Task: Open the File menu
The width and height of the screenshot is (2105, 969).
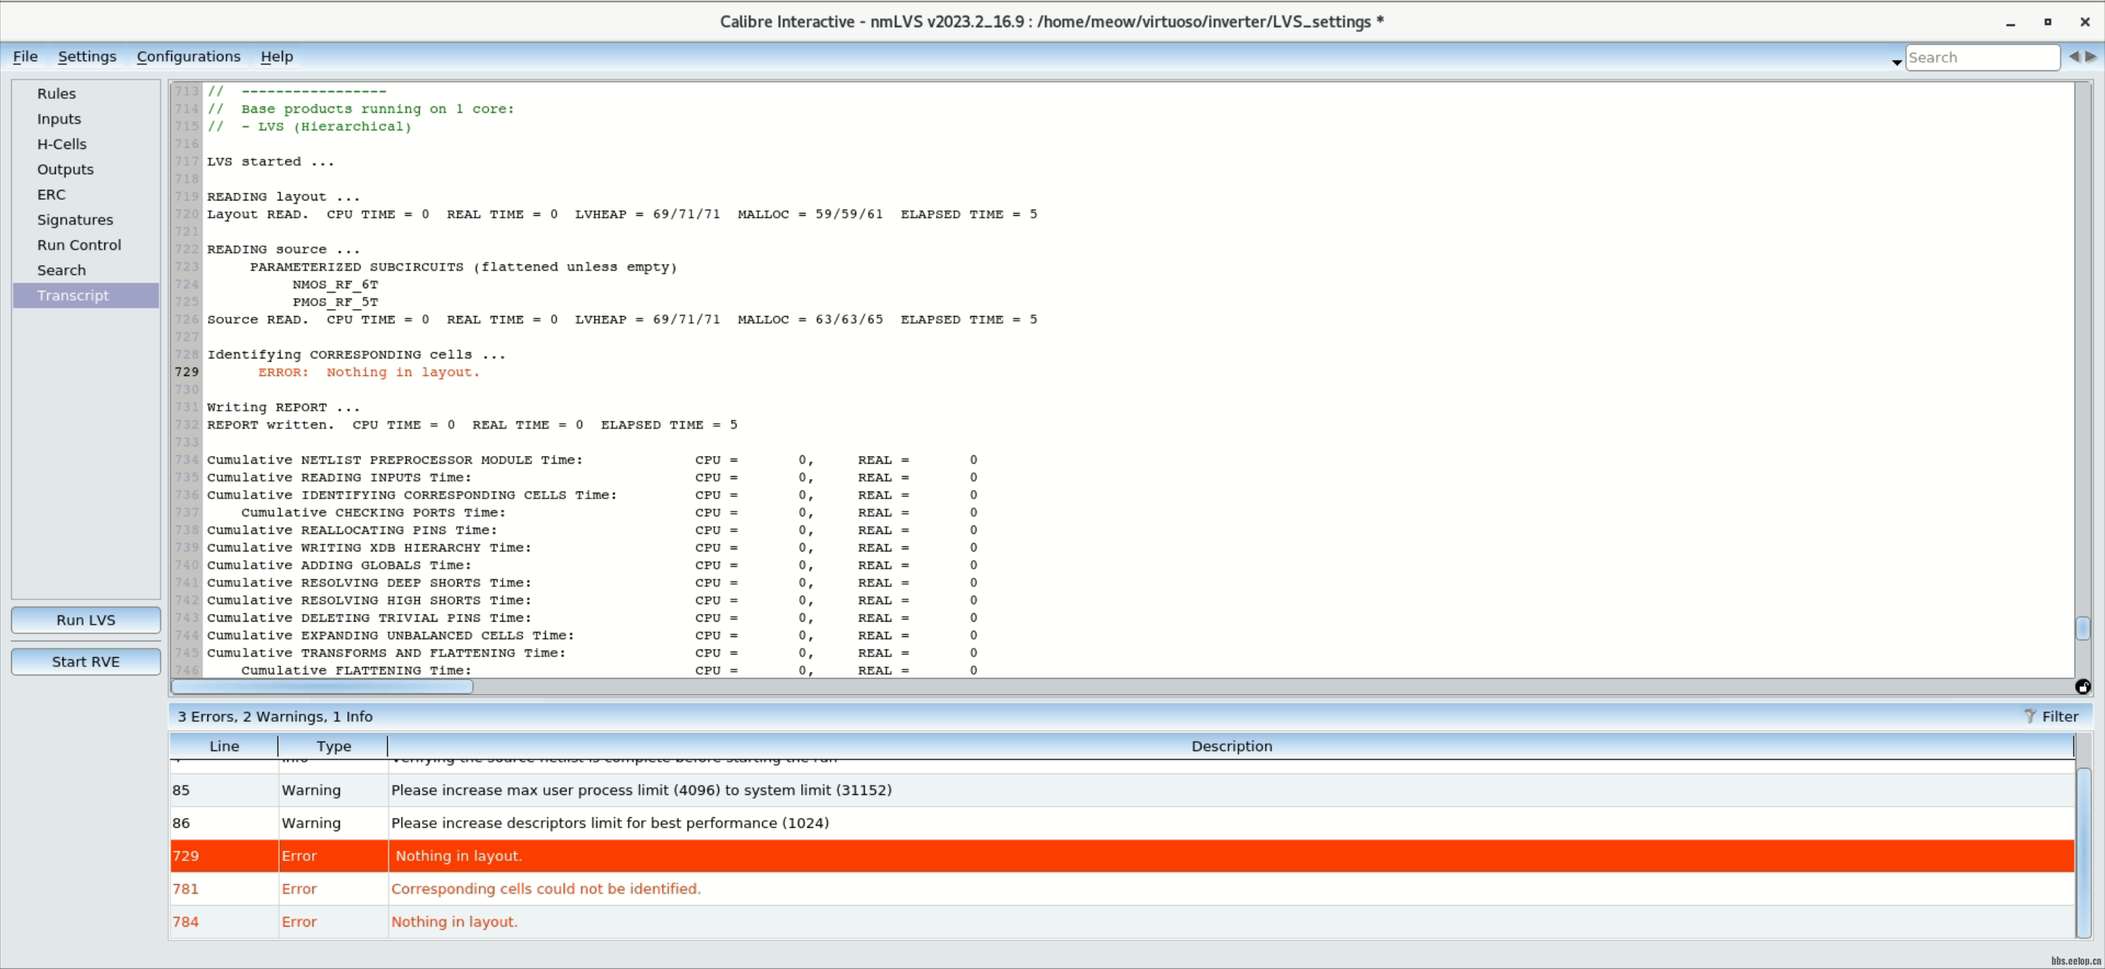Action: 24,56
